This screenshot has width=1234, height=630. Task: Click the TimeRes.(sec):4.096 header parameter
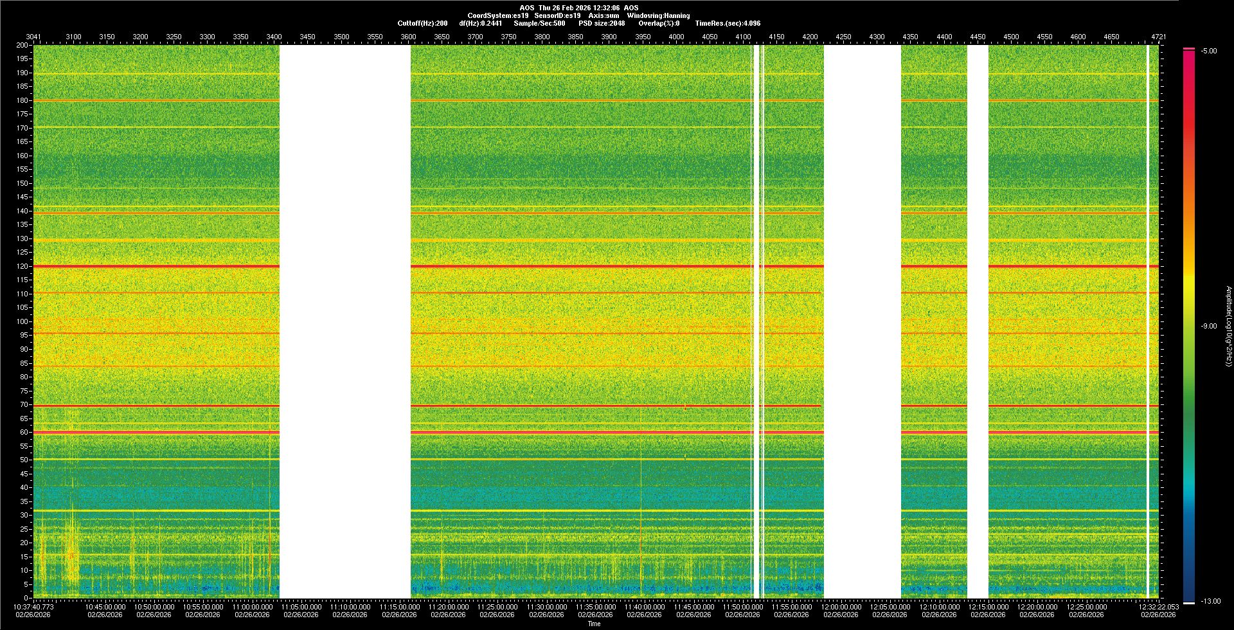[x=728, y=23]
